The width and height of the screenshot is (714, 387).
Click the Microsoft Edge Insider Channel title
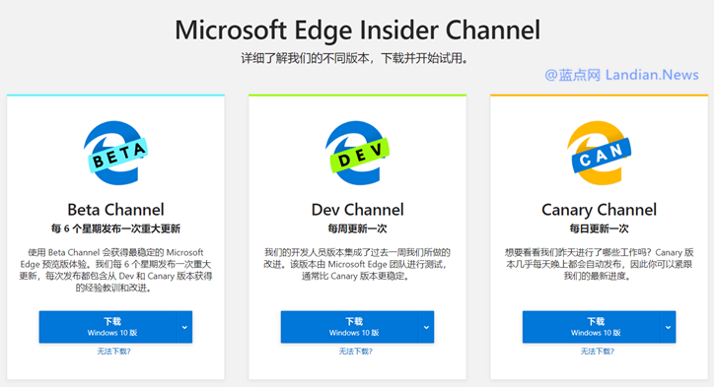(357, 30)
